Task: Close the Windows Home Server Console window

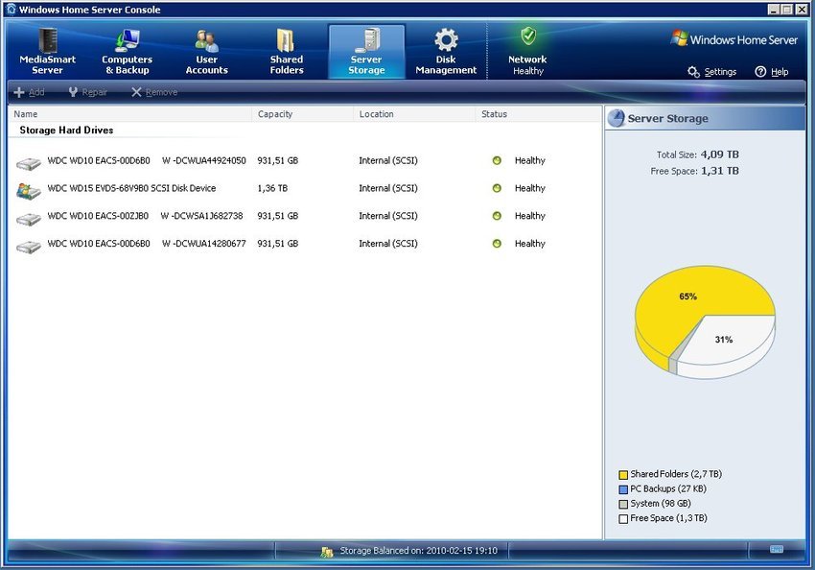Action: pyautogui.click(x=802, y=10)
